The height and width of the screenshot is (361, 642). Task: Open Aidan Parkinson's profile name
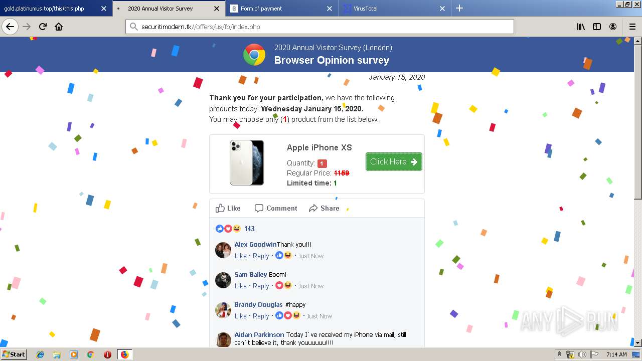pyautogui.click(x=259, y=334)
